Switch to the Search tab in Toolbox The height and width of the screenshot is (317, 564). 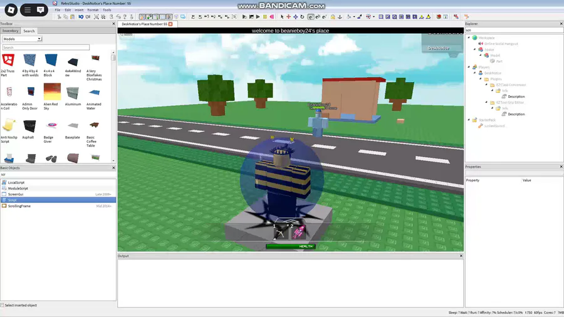click(x=29, y=31)
